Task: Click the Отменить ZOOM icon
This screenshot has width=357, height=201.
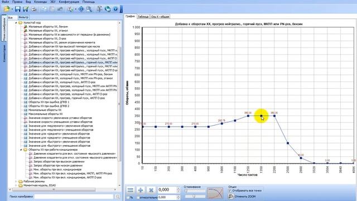Action: 230,196
